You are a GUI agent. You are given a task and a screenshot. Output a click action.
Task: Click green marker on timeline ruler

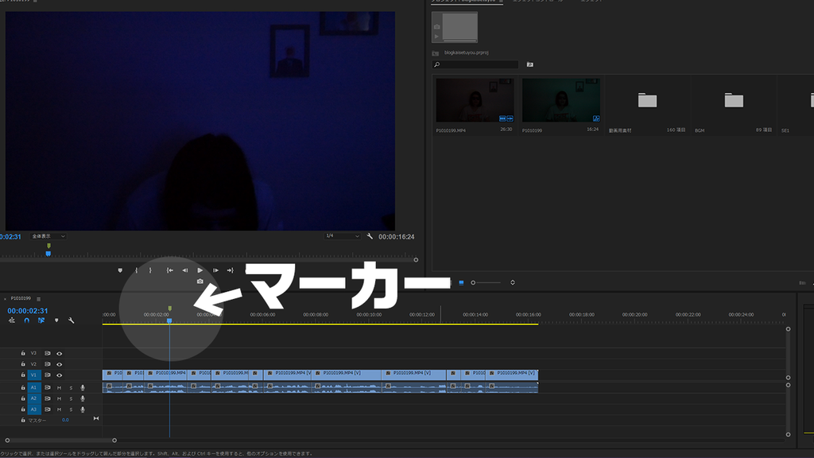point(170,309)
